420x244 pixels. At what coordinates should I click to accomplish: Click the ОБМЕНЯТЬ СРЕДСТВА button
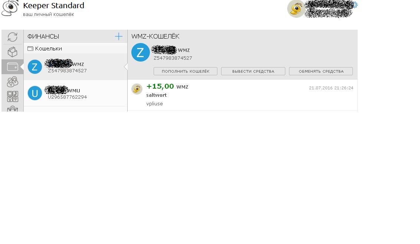321,71
